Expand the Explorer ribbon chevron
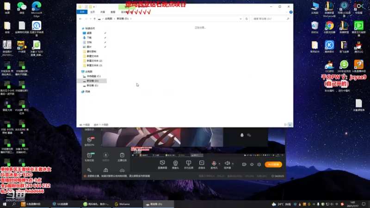The width and height of the screenshot is (370, 208). (287, 12)
